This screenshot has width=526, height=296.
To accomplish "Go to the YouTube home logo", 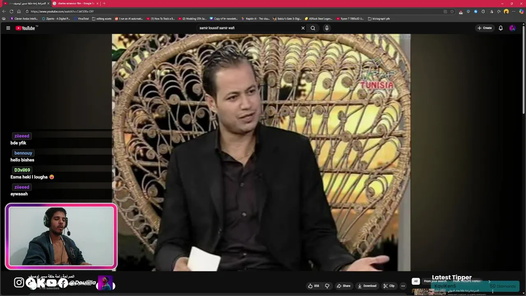I will (x=25, y=28).
